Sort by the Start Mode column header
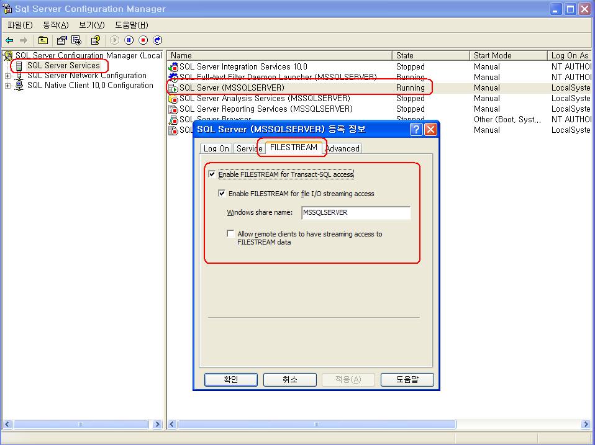This screenshot has width=595, height=445. 509,56
